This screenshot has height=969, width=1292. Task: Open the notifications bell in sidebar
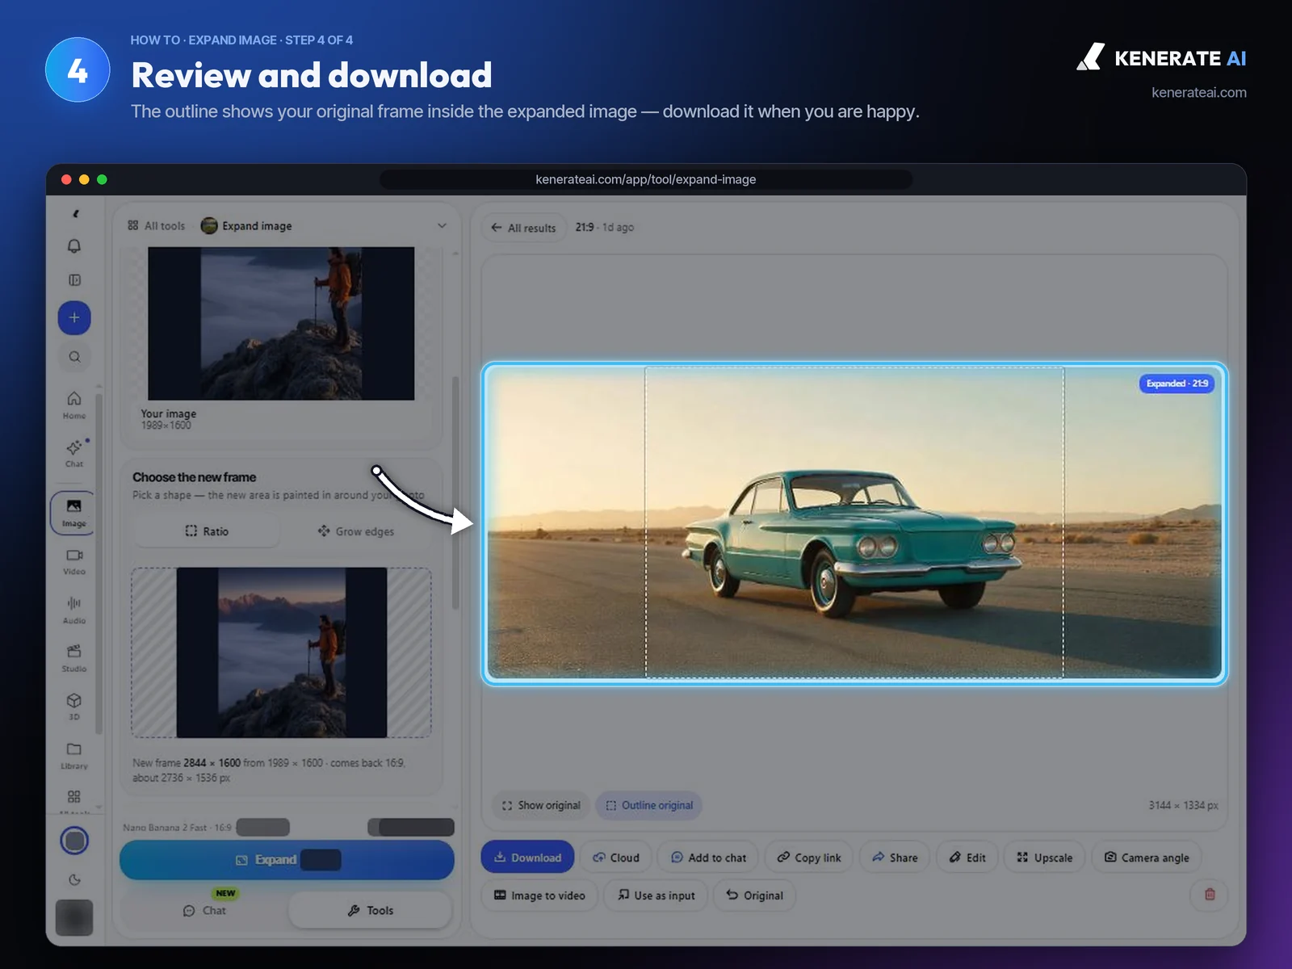tap(74, 246)
